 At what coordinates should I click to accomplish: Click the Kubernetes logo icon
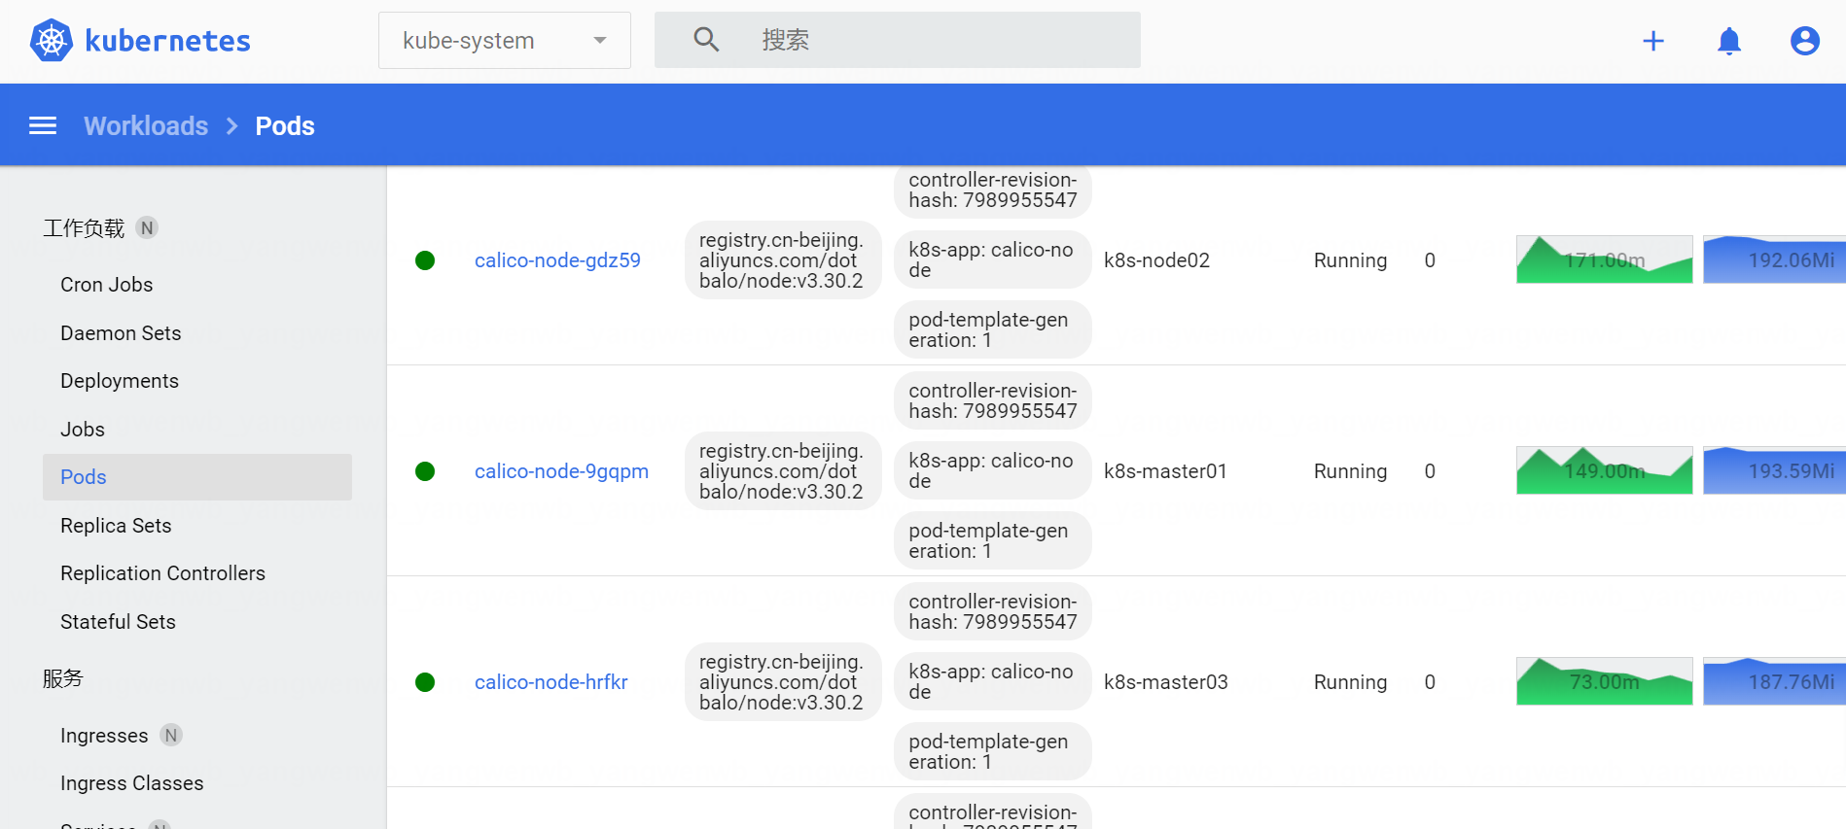point(52,41)
